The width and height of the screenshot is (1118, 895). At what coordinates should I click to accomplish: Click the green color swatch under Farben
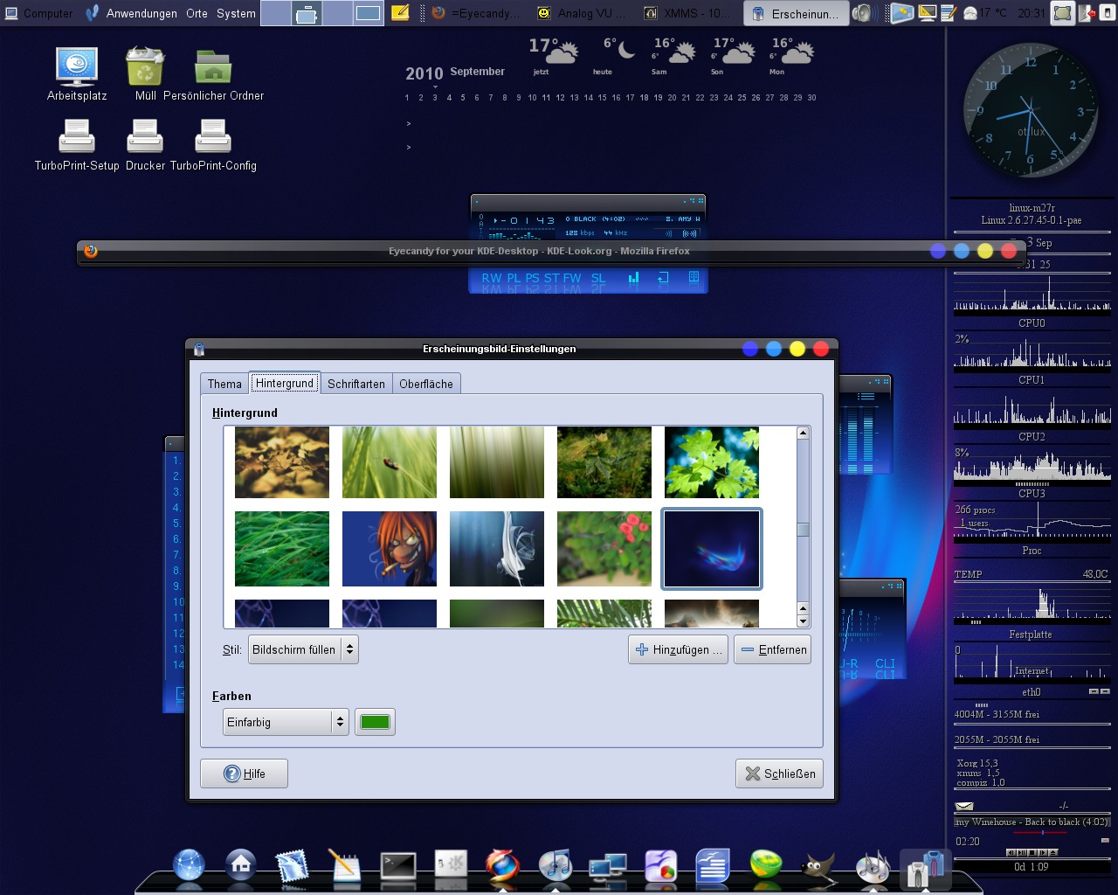tap(375, 722)
